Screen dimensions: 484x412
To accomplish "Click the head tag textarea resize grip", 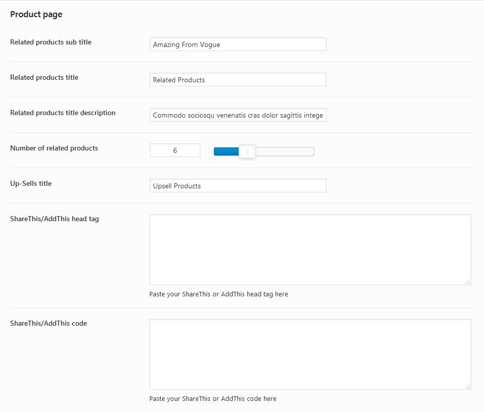I will tap(468, 282).
